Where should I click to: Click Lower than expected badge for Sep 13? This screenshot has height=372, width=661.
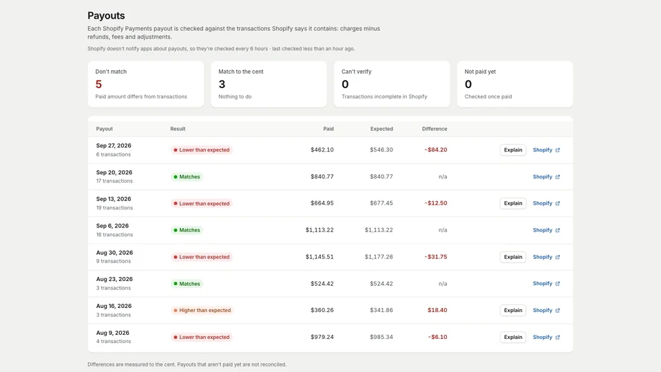point(202,203)
